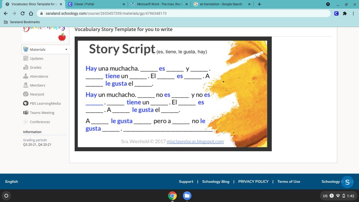
Task: Open the Support footer link
Action: tap(186, 181)
